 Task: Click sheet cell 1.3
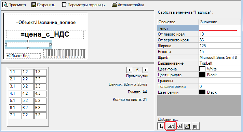[40, 72]
